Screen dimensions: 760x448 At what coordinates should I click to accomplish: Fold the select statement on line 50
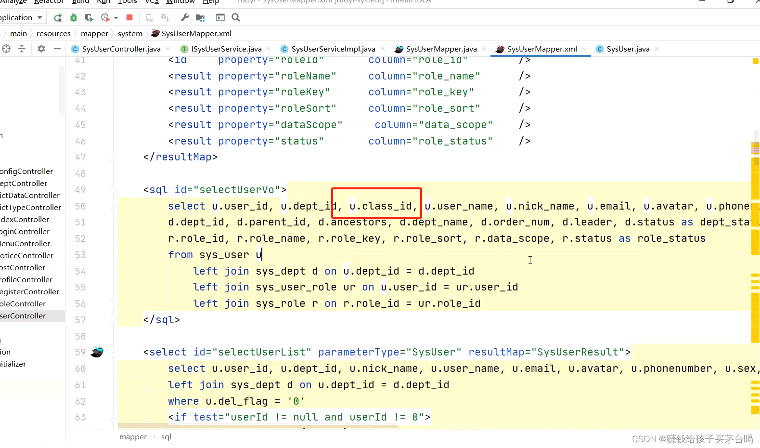[113, 206]
